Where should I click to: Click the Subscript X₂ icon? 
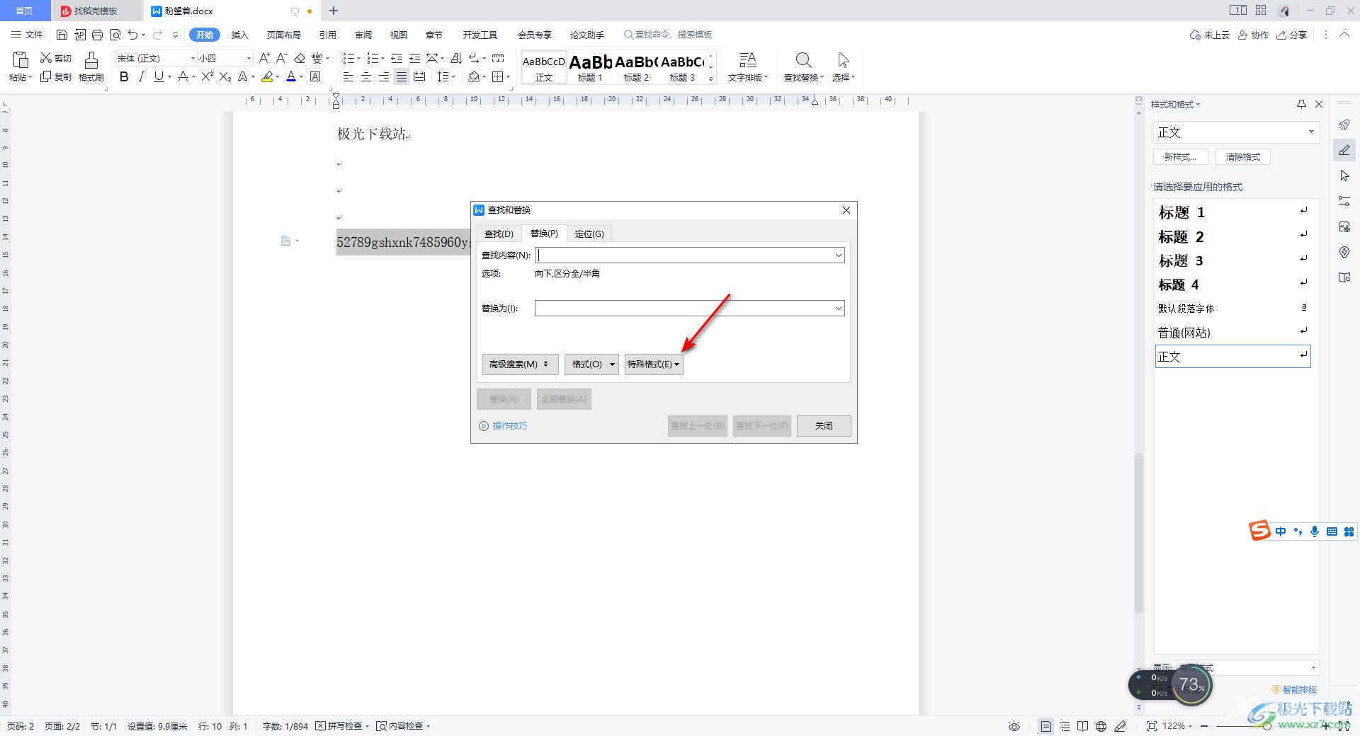tap(225, 76)
